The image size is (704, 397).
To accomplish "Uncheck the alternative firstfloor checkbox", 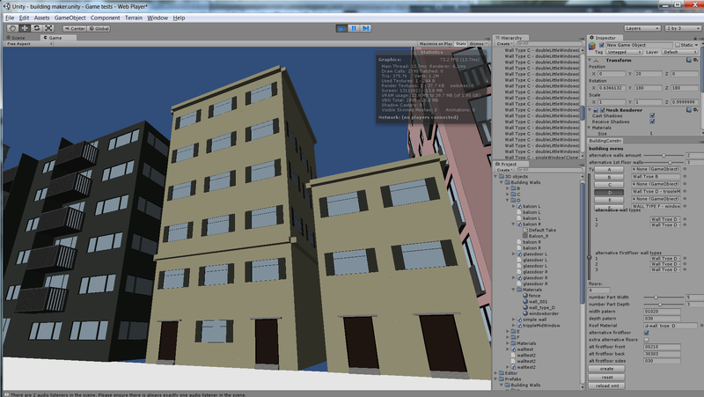I will 648,333.
